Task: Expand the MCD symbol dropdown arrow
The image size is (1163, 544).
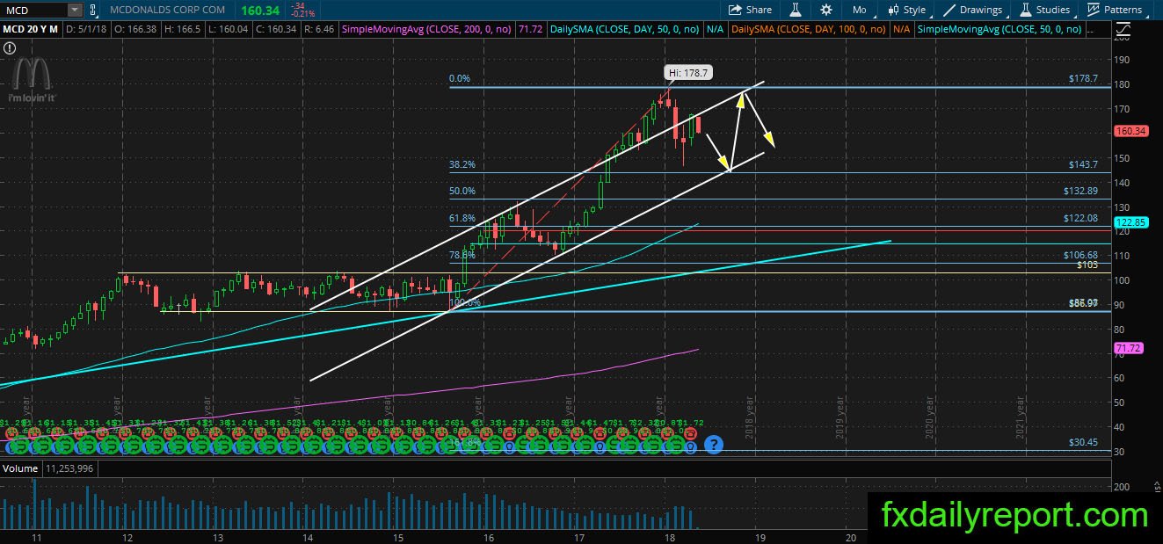Action: click(x=76, y=10)
